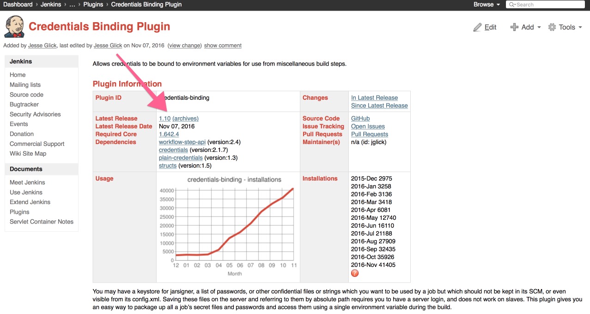This screenshot has height=314, width=590.
Task: Click the Add plus icon
Action: [514, 27]
